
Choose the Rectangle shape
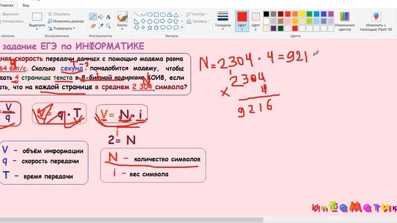tap(156, 15)
